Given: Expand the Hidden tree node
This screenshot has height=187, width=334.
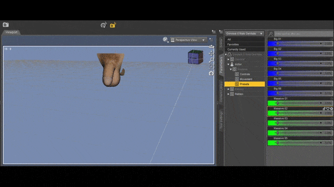Looking at the screenshot, I should pos(228,94).
